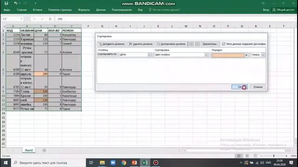Click the Вход sign-in link

[266, 10]
